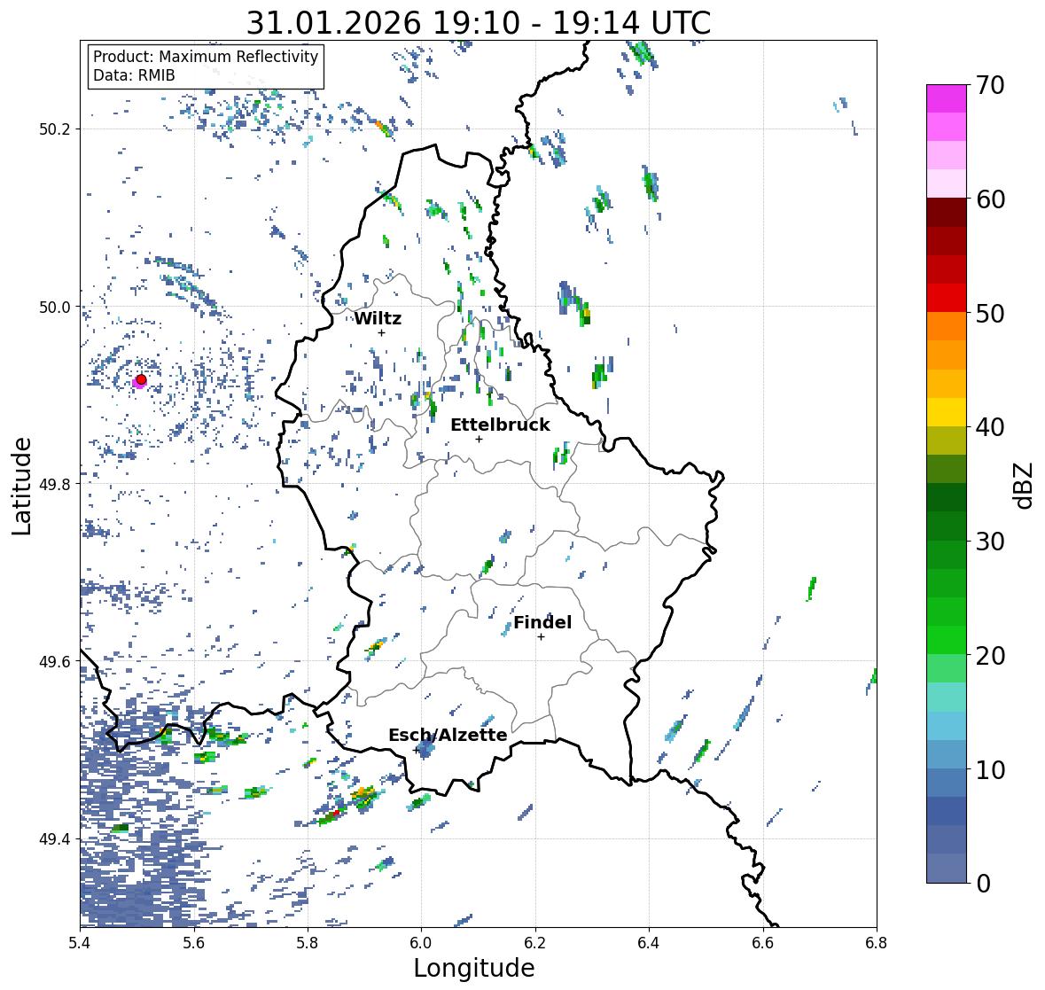Pick the bright green swatch just above 20 dBZ
Image resolution: width=1045 pixels, height=990 pixels.
947,640
